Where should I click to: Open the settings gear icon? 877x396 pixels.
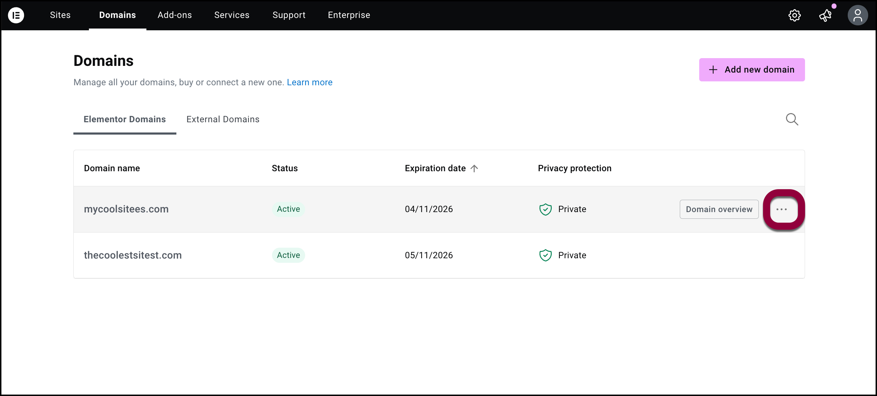[794, 15]
